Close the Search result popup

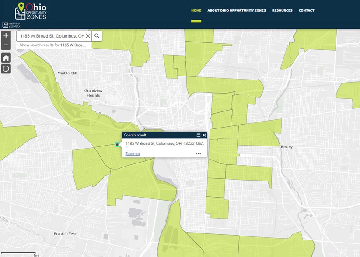coord(204,135)
